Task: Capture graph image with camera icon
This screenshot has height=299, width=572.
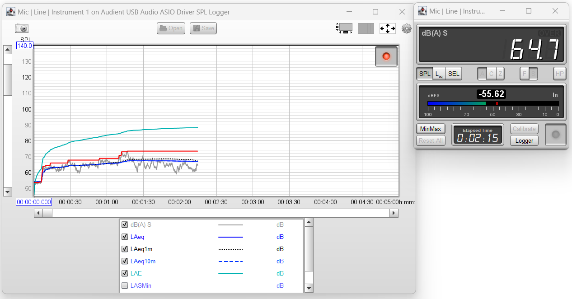Action: [21, 28]
